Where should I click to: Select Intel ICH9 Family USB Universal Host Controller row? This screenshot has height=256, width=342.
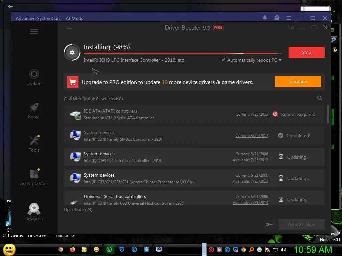coord(194,198)
